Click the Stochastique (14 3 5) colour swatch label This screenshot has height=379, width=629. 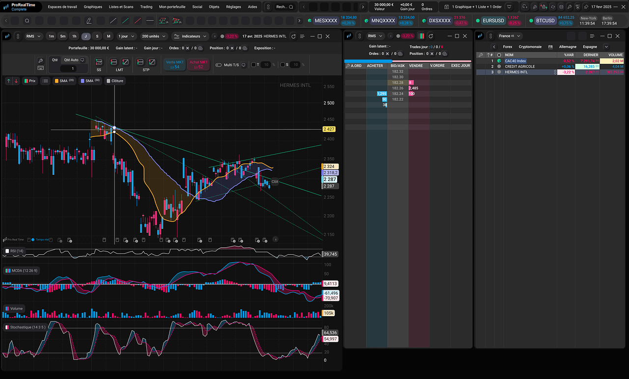[x=25, y=327]
